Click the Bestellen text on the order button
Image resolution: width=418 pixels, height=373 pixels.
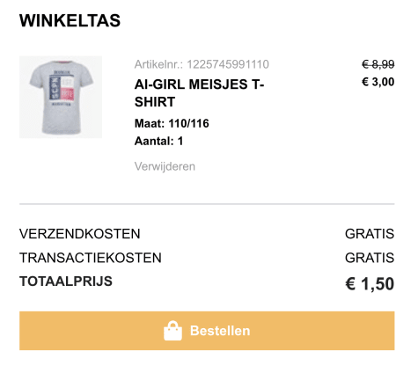pyautogui.click(x=220, y=331)
